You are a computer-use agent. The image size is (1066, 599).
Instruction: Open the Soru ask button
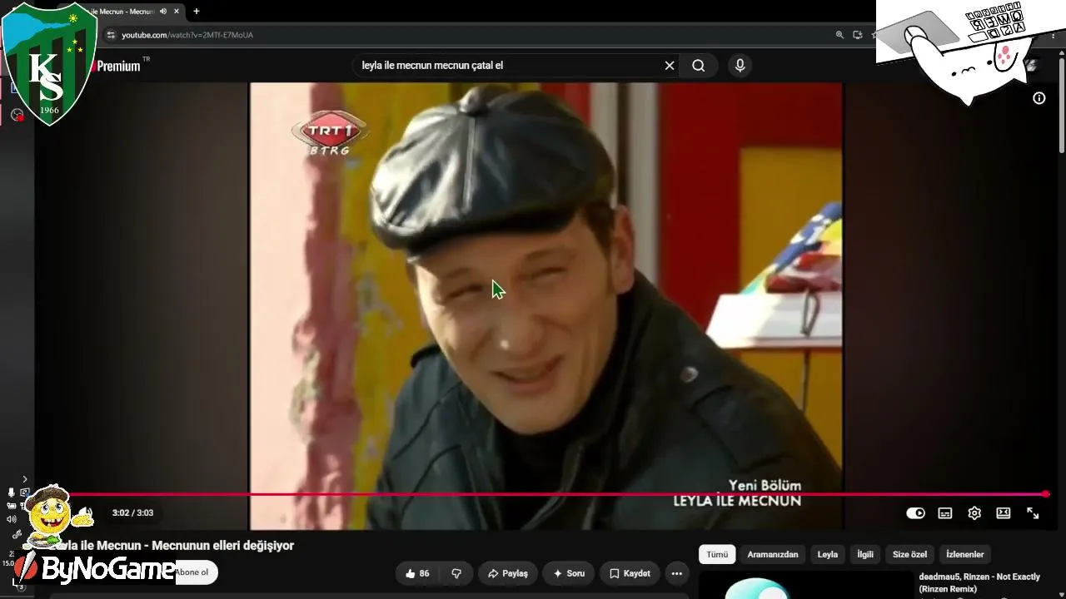point(569,573)
